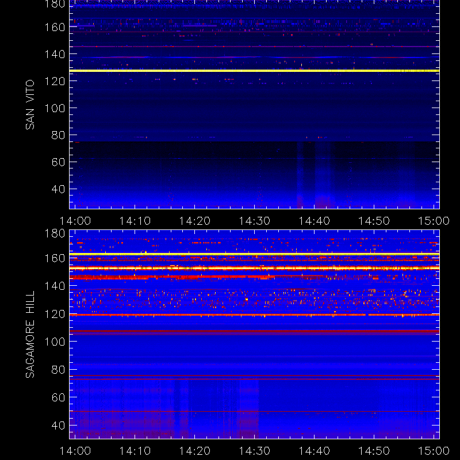Click 14:50 below the San Vito spectrogram
Image resolution: width=460 pixels, height=460 pixels.
pyautogui.click(x=374, y=221)
